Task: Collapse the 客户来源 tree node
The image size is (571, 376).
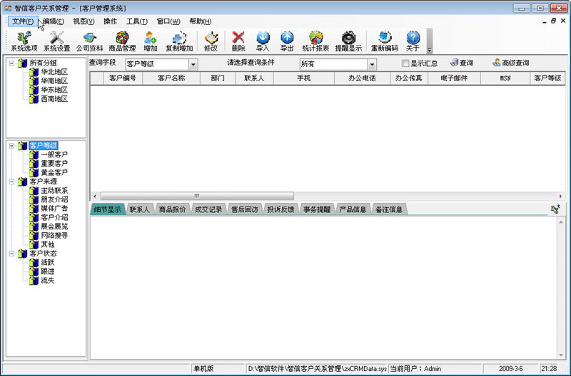Action: point(11,182)
